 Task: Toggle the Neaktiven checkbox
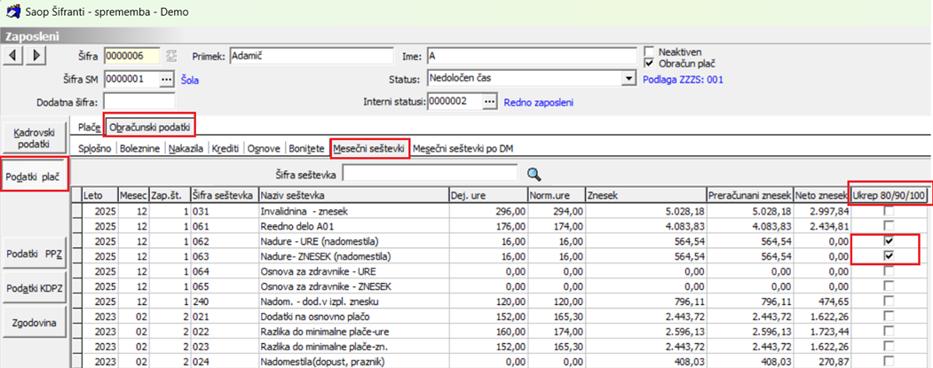point(650,51)
